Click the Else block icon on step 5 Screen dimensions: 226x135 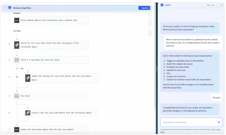(17, 96)
